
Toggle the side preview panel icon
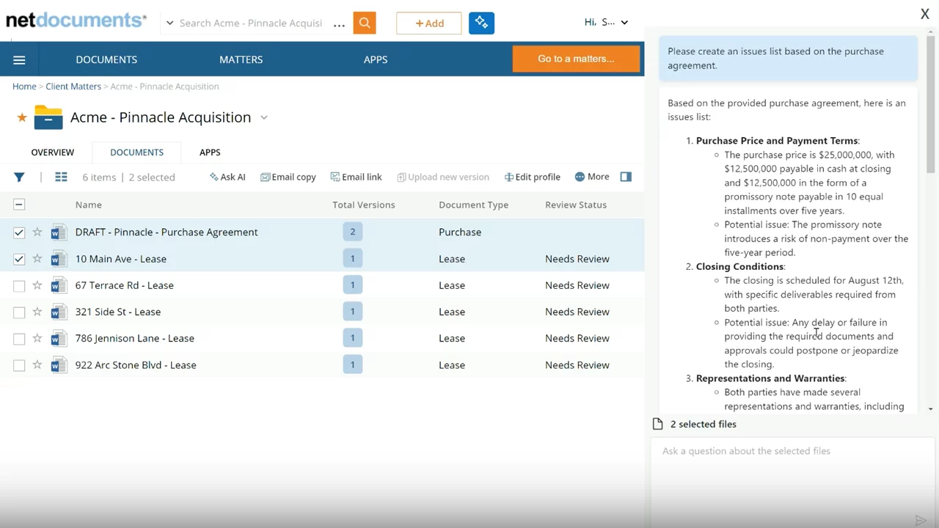click(625, 177)
